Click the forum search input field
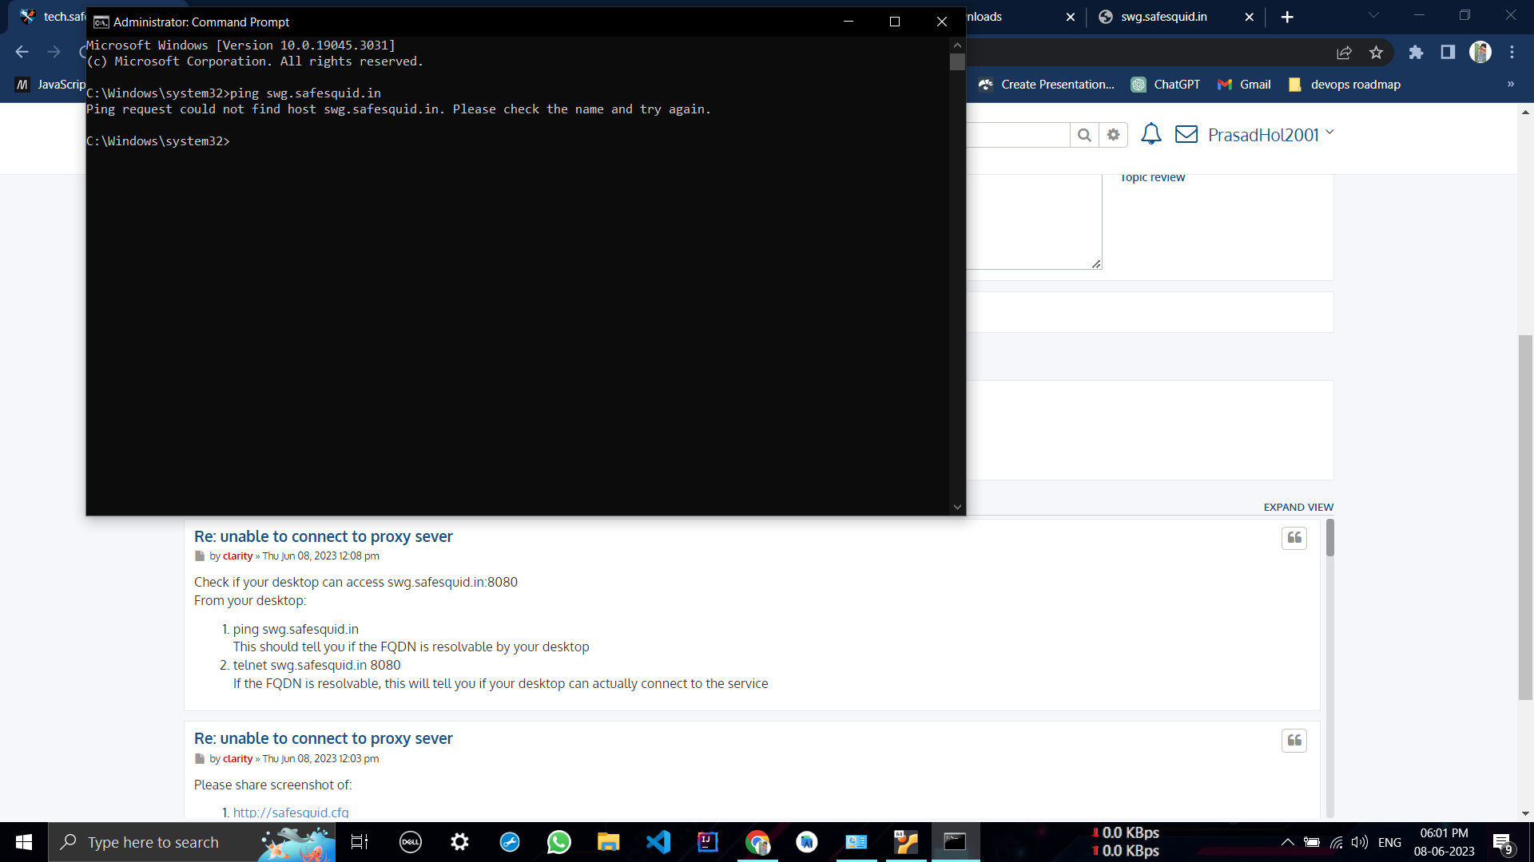1534x862 pixels. [x=1023, y=134]
